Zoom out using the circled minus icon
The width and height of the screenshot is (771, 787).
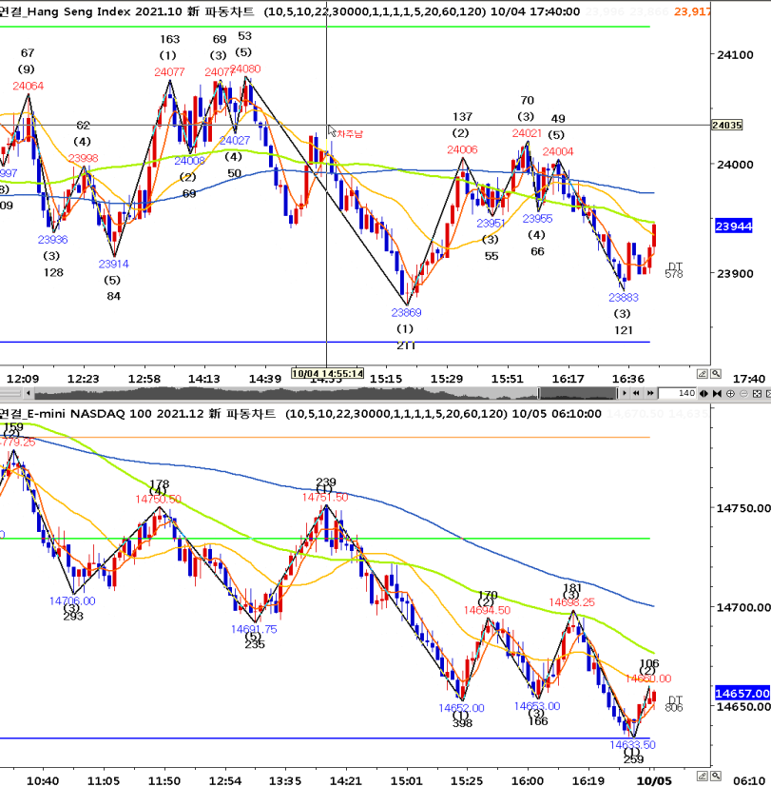click(743, 393)
